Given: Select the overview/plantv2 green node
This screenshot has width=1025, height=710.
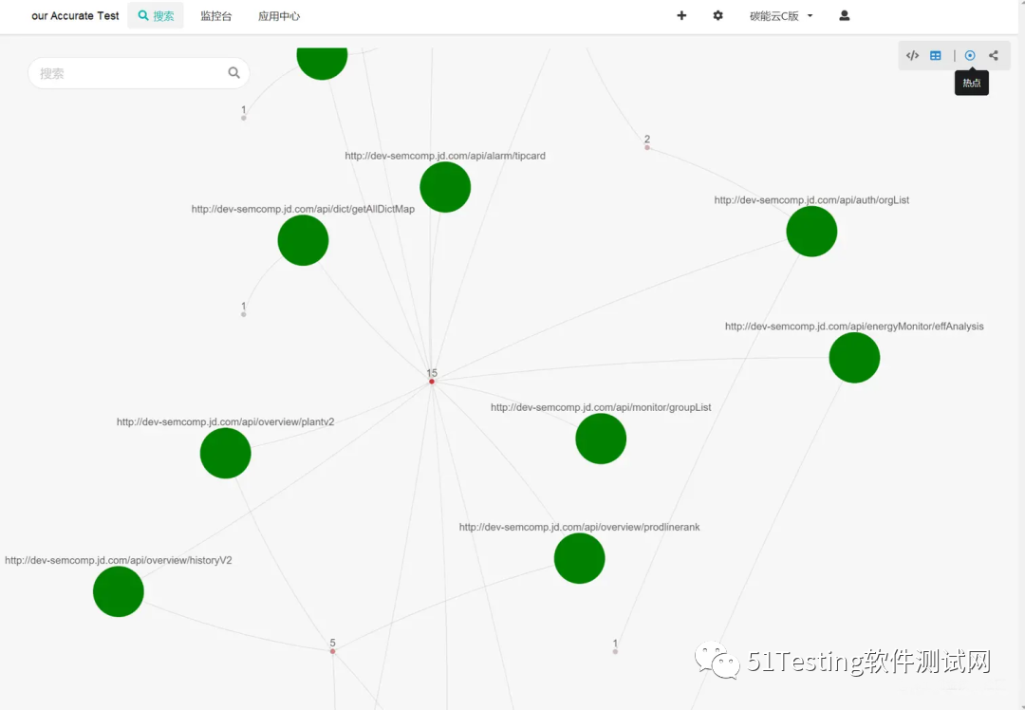Looking at the screenshot, I should pos(226,453).
